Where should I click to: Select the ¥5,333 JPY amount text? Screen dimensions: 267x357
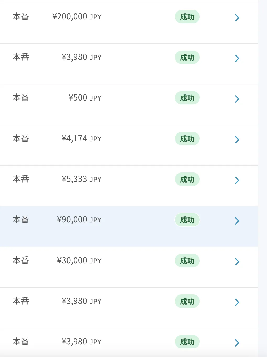(x=81, y=179)
